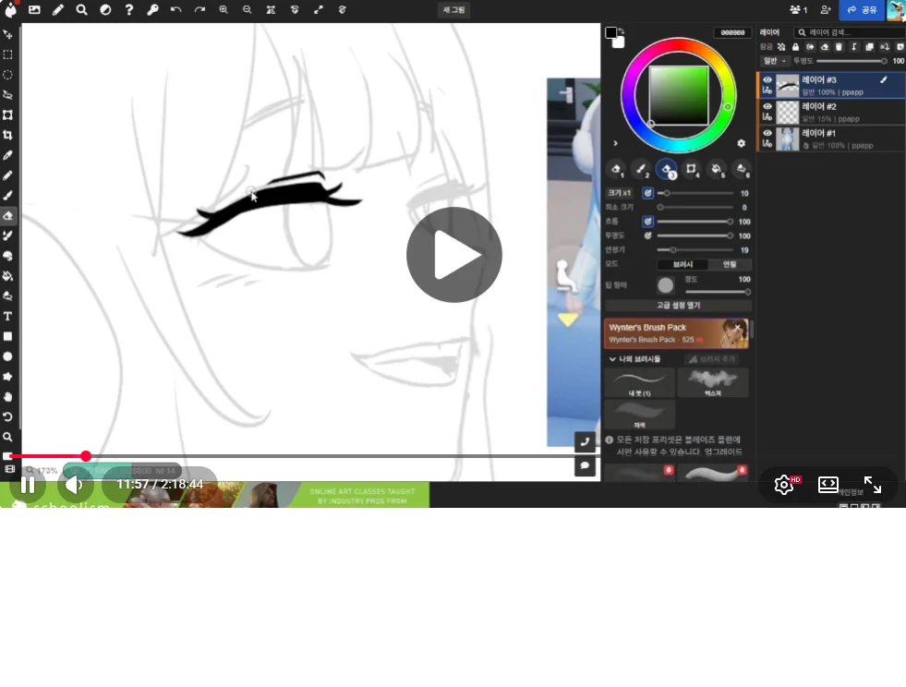The width and height of the screenshot is (906, 687).
Task: Select tool preset slot 4
Action: coord(691,169)
